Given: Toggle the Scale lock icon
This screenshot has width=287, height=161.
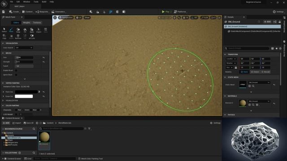Looking at the screenshot, I should [236, 68].
